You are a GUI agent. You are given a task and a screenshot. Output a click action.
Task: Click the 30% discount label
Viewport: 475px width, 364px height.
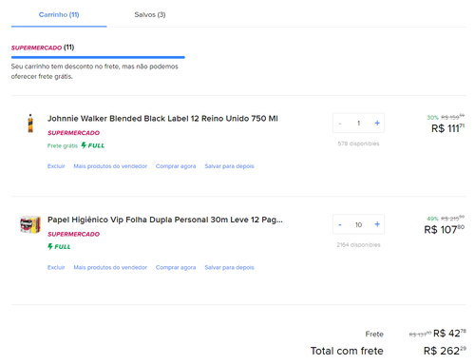[432, 118]
